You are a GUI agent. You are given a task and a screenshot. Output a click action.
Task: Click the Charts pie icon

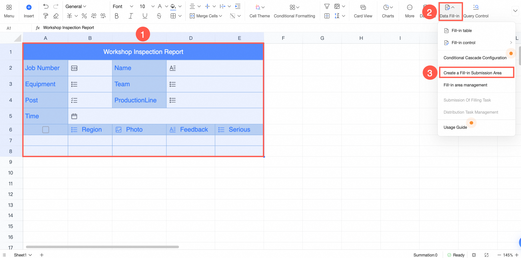(386, 7)
